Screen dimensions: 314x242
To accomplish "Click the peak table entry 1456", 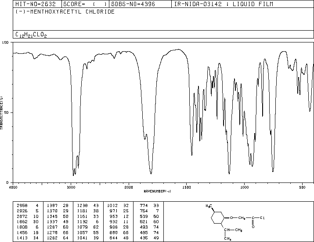I will (22, 233).
